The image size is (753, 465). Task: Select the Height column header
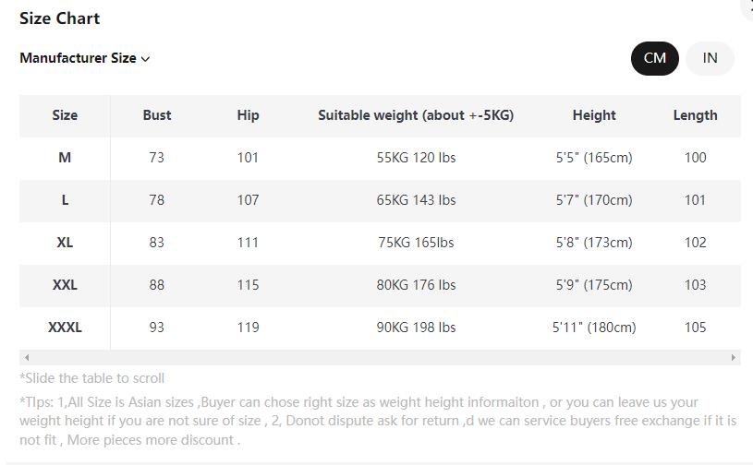594,115
